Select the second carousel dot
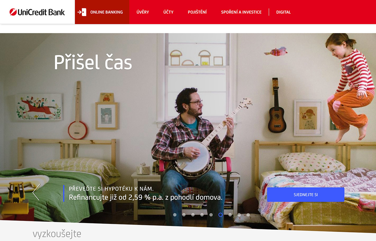This screenshot has height=241, width=376. [x=184, y=215]
